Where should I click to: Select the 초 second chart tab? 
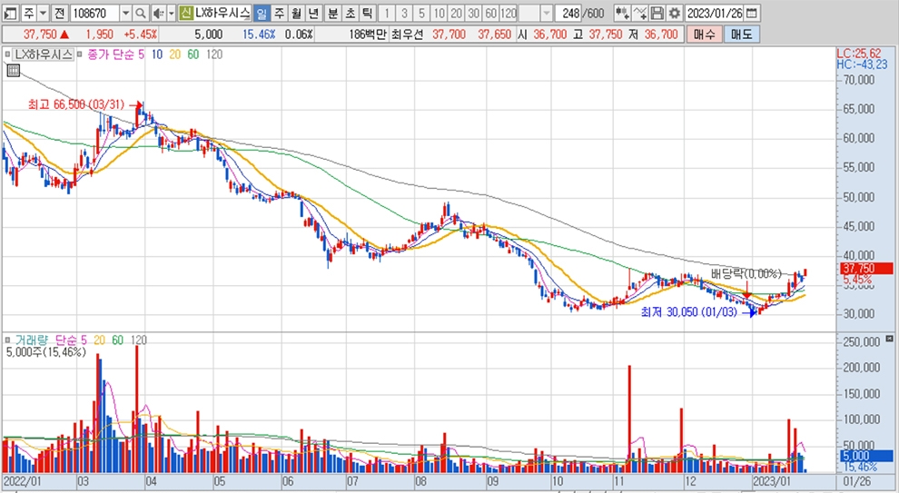point(351,13)
